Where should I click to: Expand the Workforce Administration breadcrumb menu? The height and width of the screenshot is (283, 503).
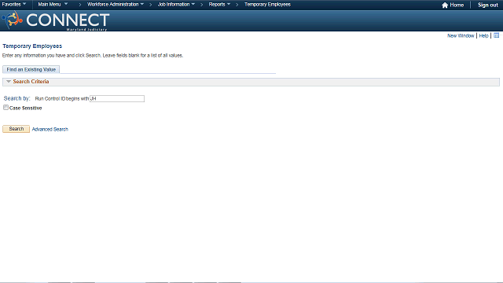[x=116, y=4]
